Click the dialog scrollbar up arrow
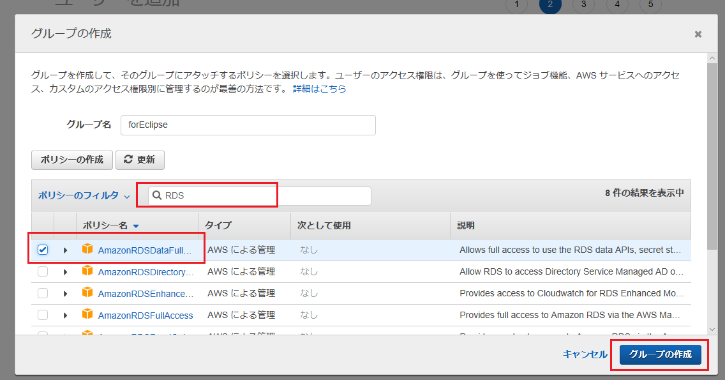 pos(712,58)
